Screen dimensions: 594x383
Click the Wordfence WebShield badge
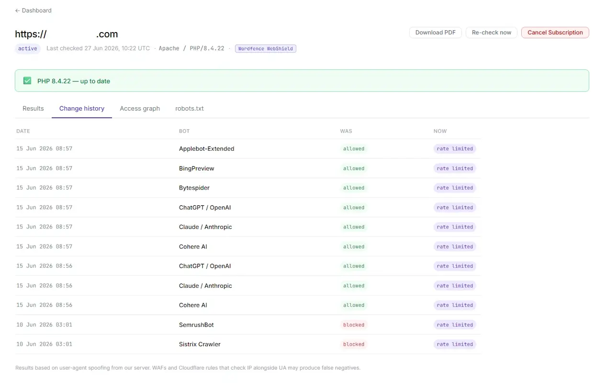(x=266, y=48)
